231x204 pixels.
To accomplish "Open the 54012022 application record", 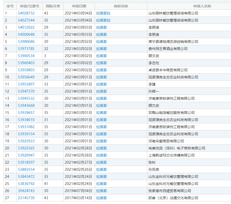I will pos(26,27).
